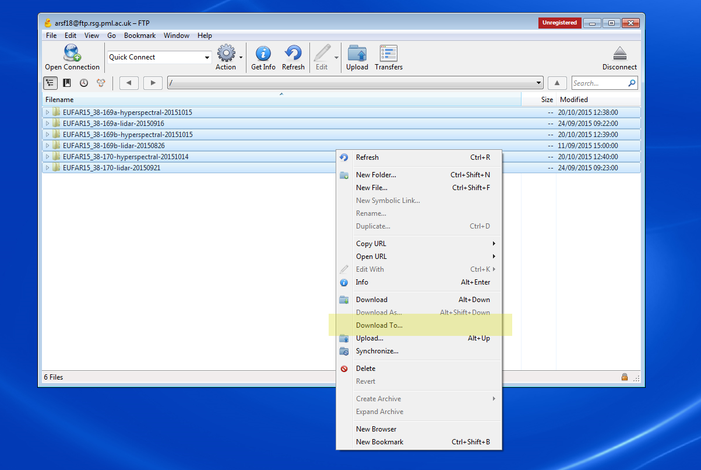Open the Edit tool dropdown arrow

(336, 57)
